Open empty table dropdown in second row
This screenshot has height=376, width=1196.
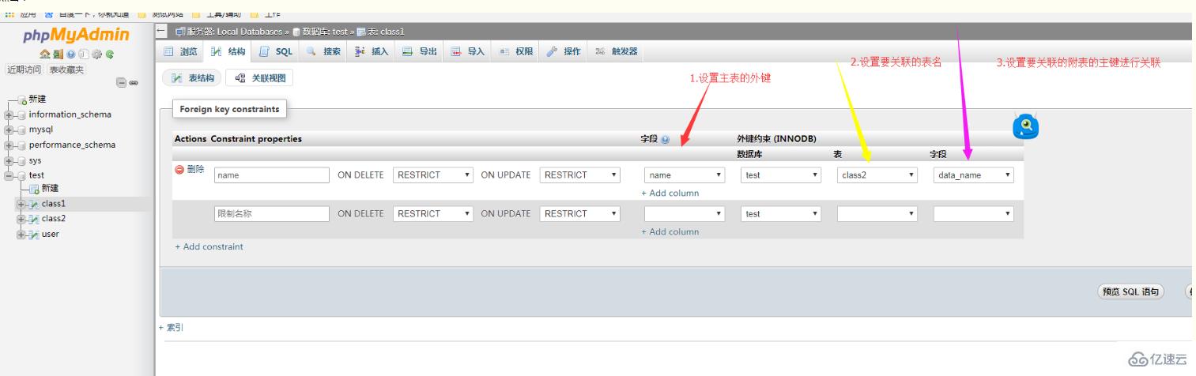pyautogui.click(x=877, y=213)
